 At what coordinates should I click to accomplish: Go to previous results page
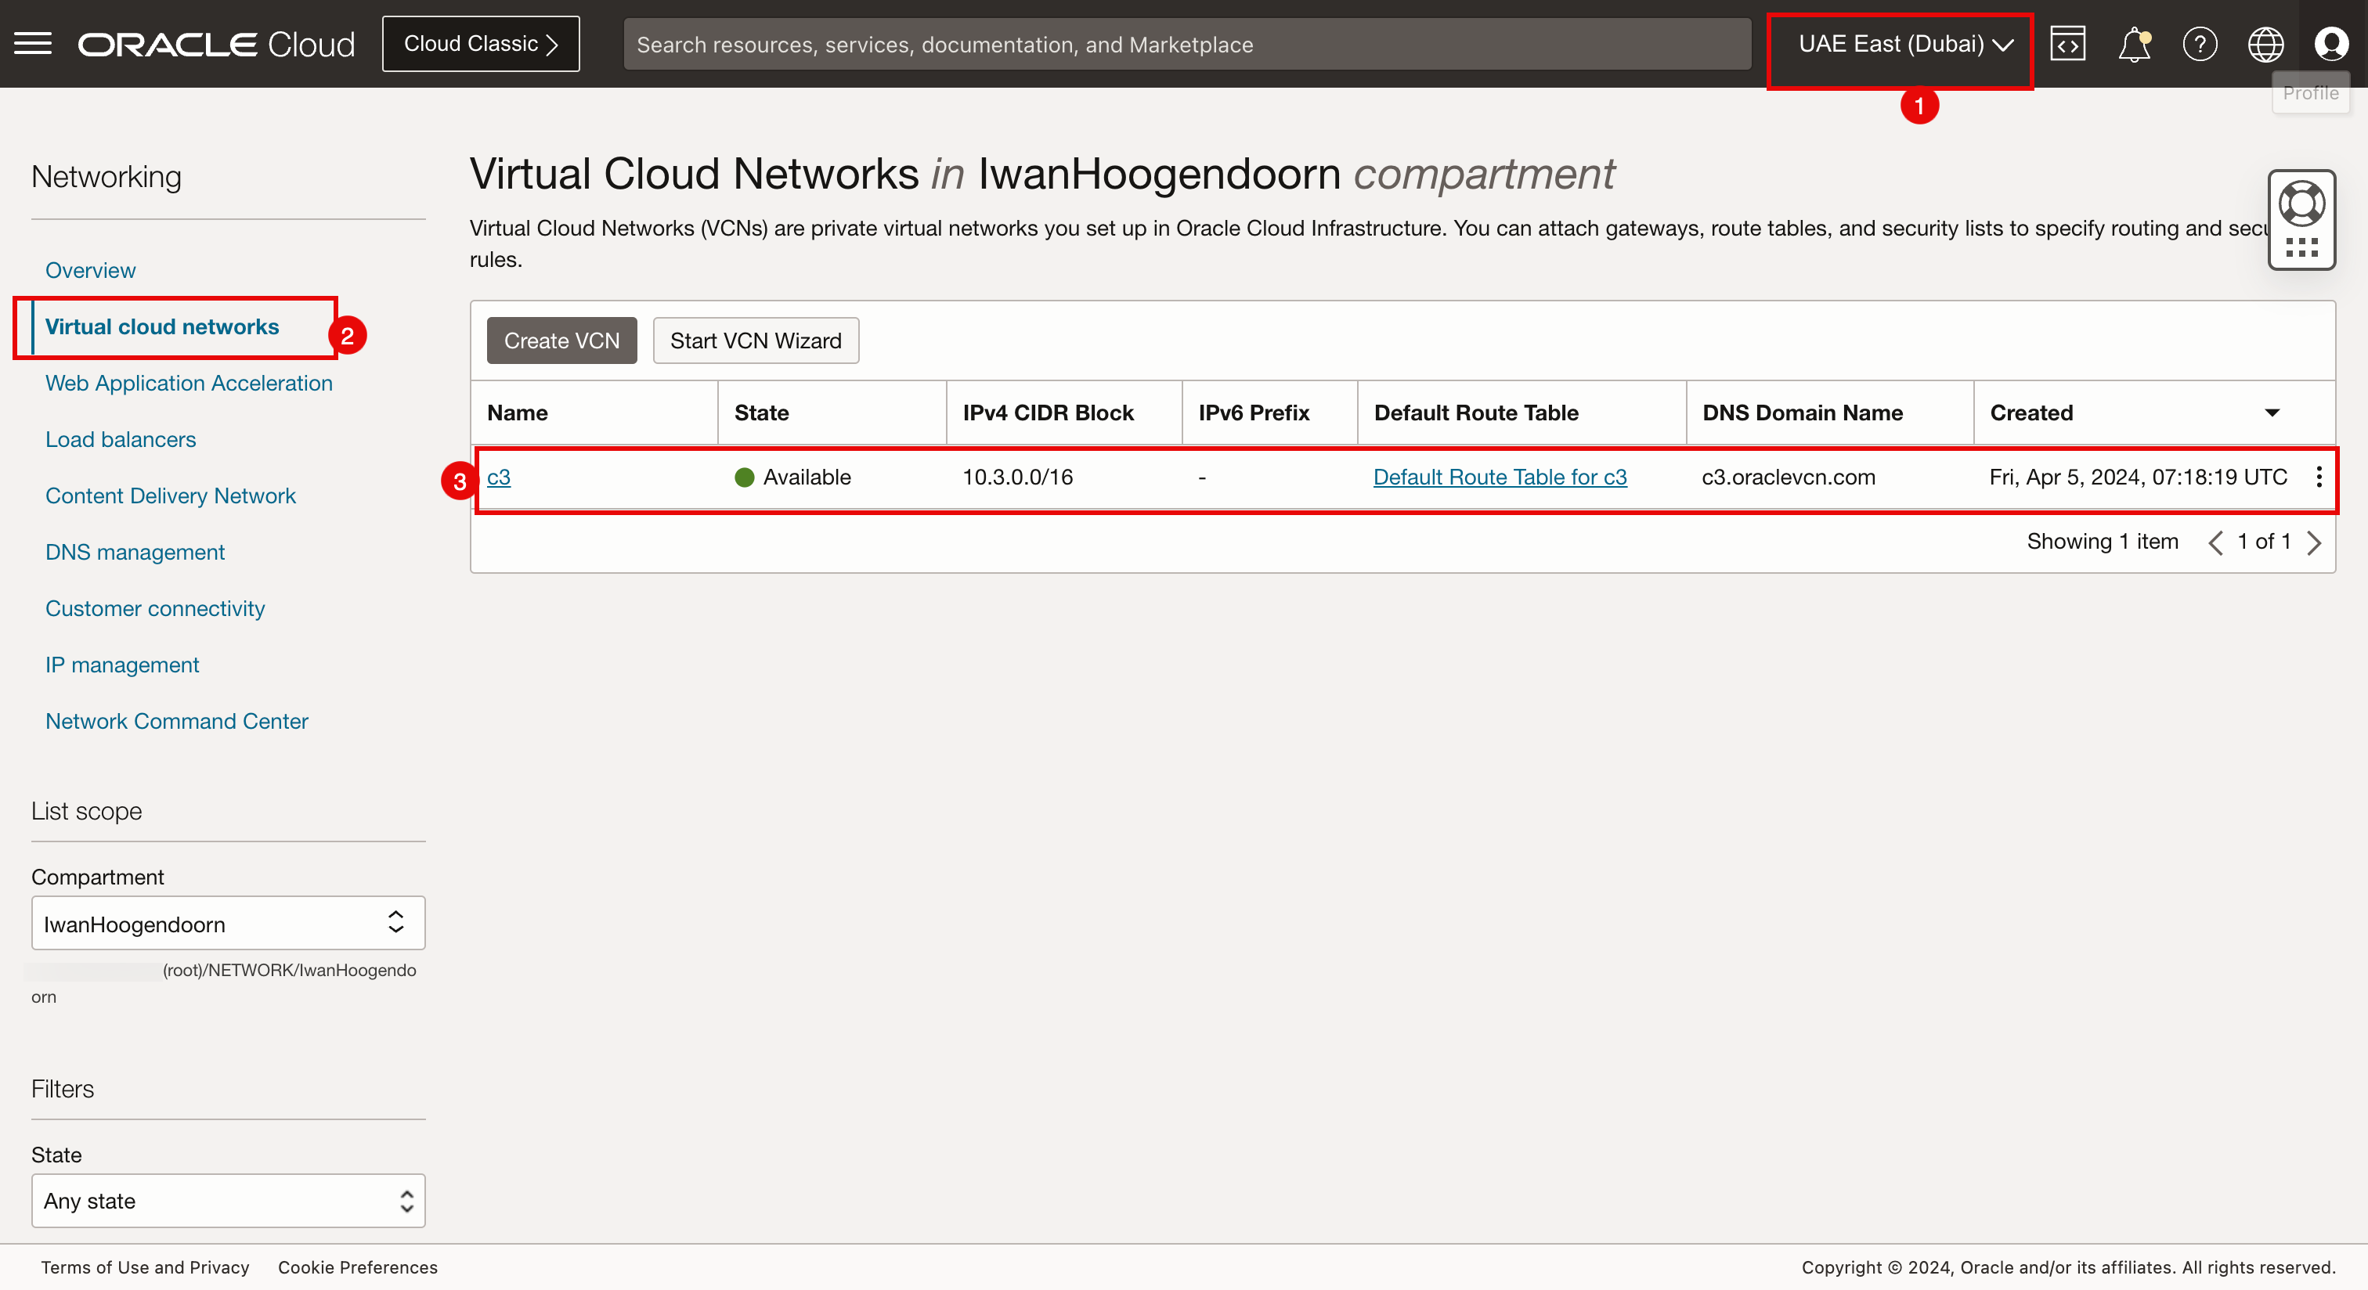pos(2215,542)
